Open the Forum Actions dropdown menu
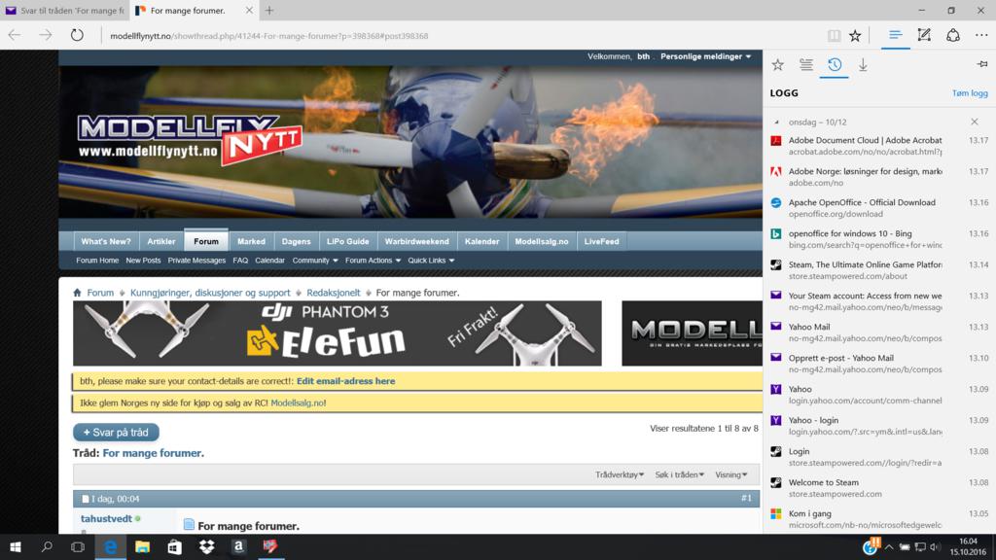Image resolution: width=996 pixels, height=560 pixels. click(373, 261)
